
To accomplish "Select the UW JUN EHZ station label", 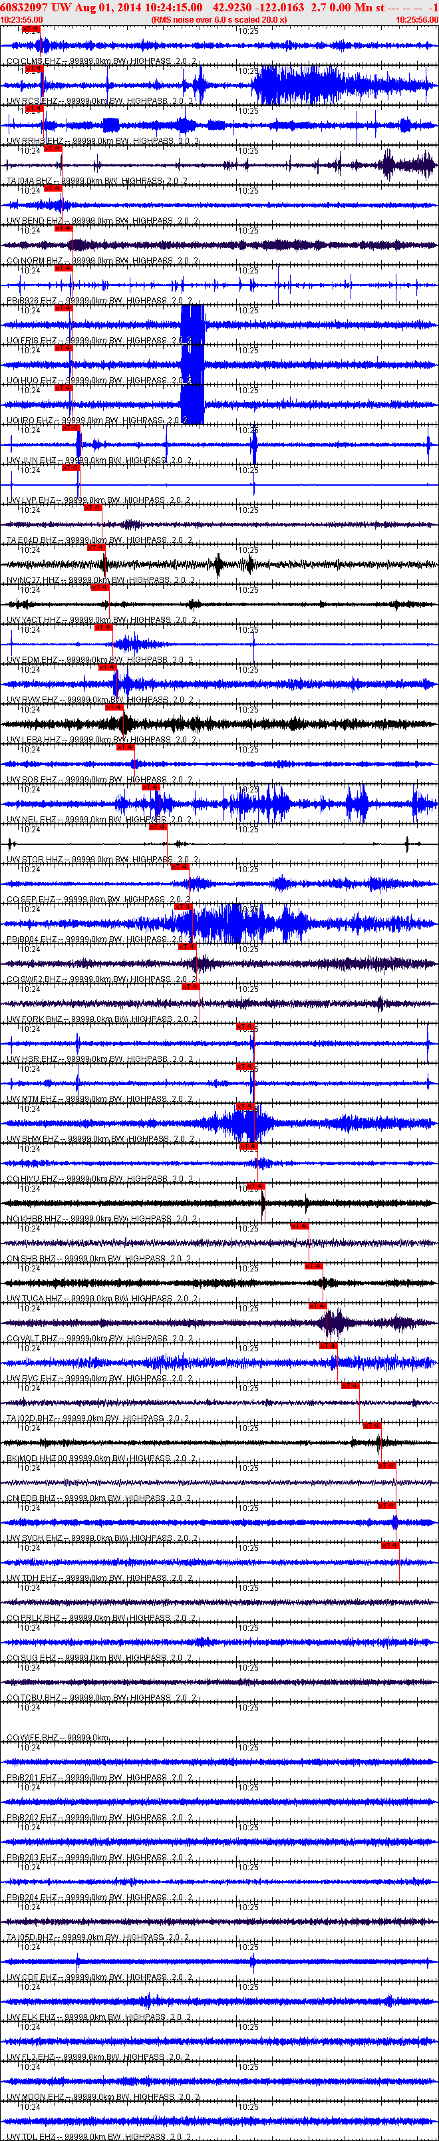I will (x=98, y=460).
